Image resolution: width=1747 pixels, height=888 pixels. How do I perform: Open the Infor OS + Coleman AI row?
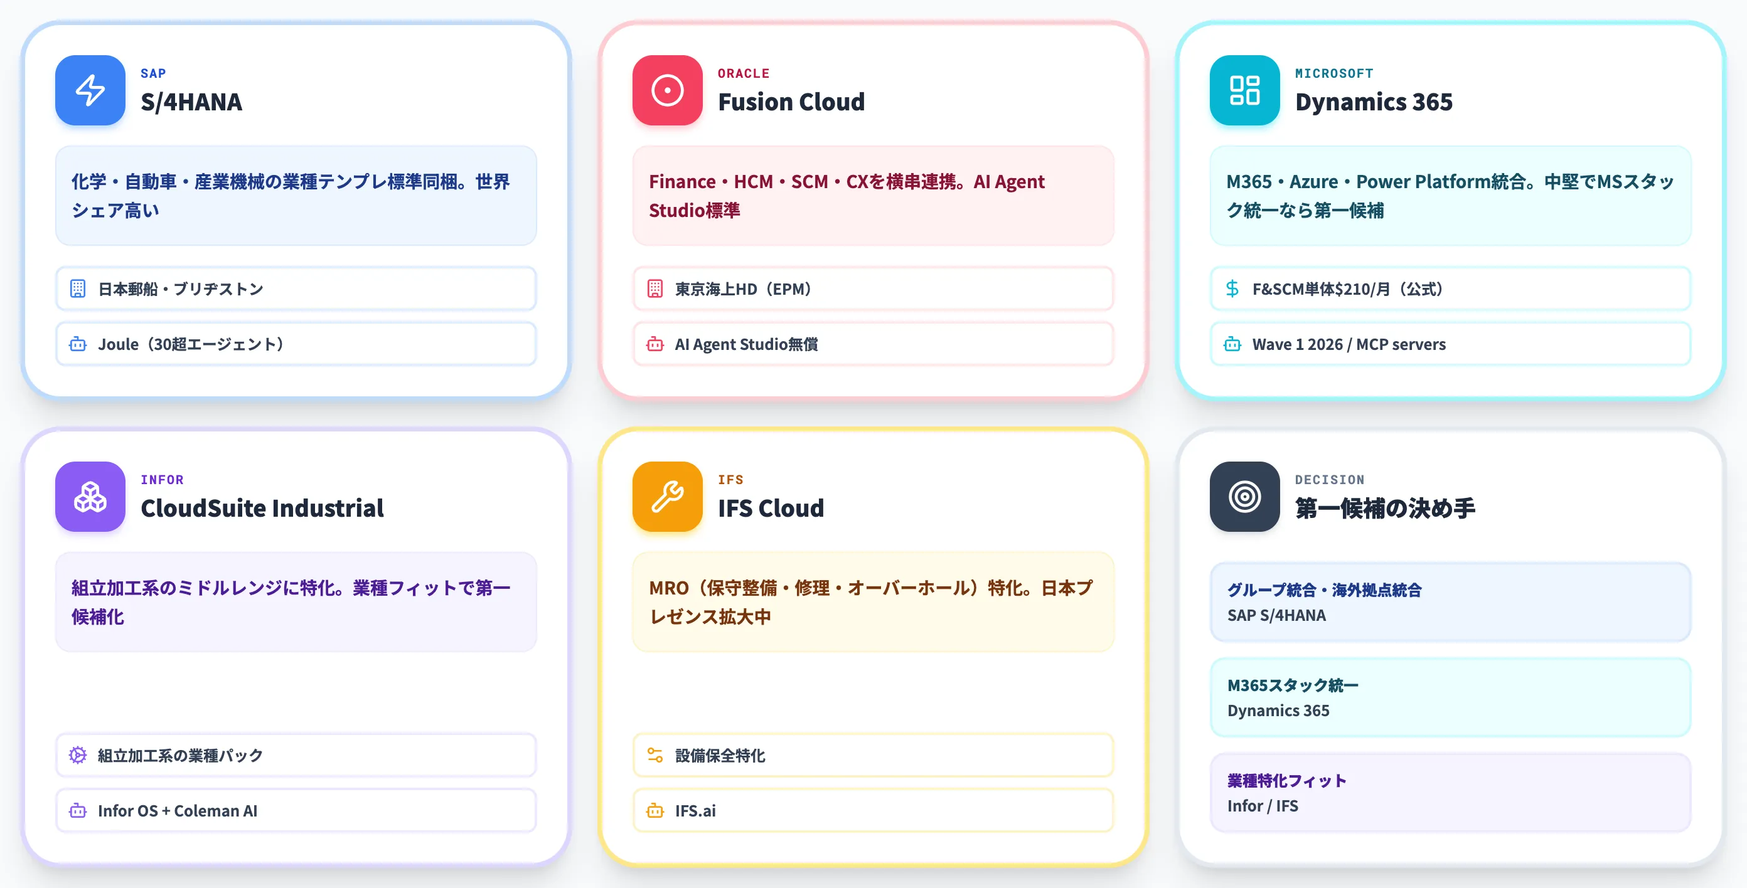[296, 811]
